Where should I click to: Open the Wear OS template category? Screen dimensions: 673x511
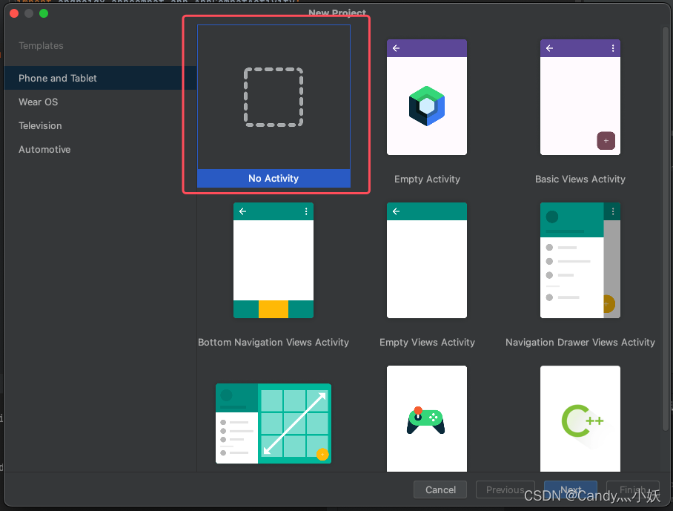39,102
